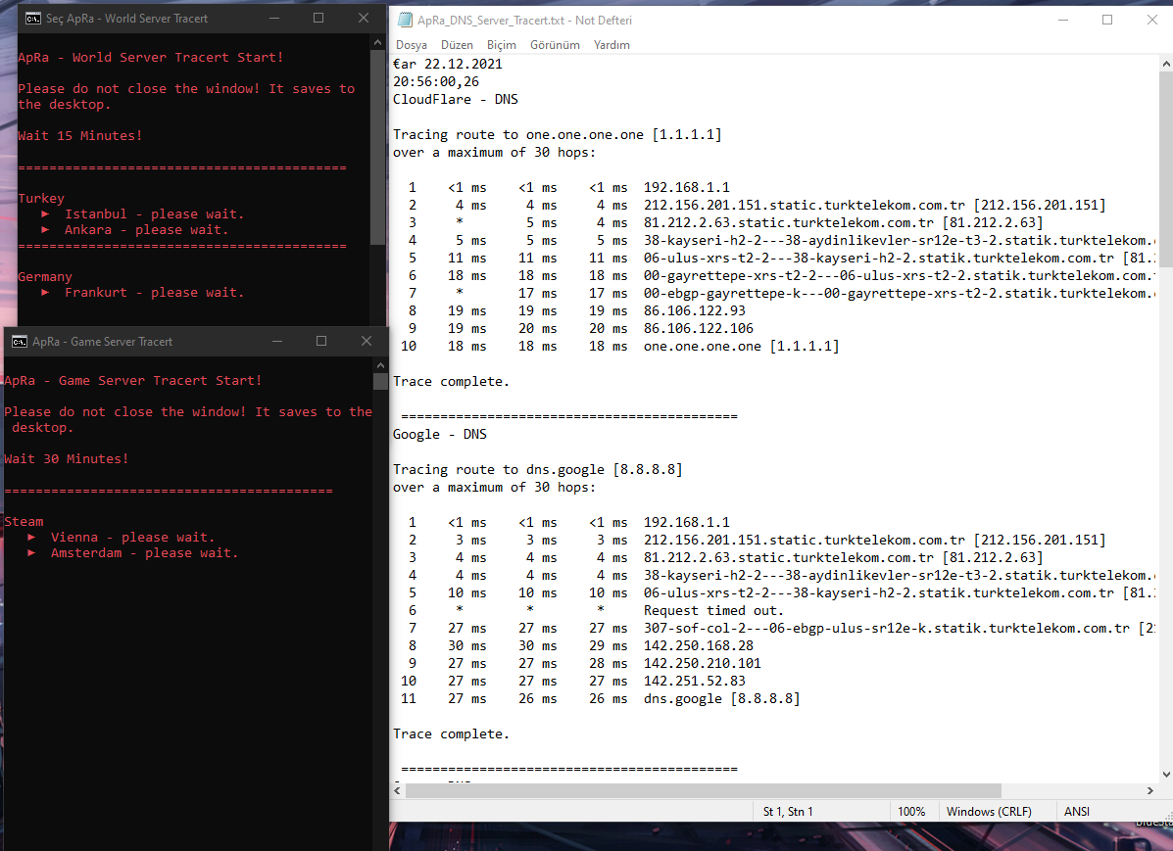Open the Görünüm menu

point(555,45)
